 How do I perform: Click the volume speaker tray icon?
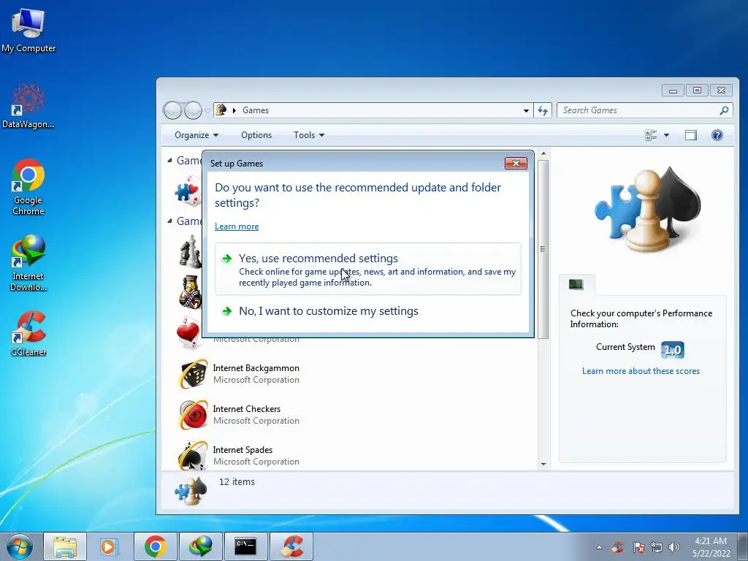pos(674,547)
